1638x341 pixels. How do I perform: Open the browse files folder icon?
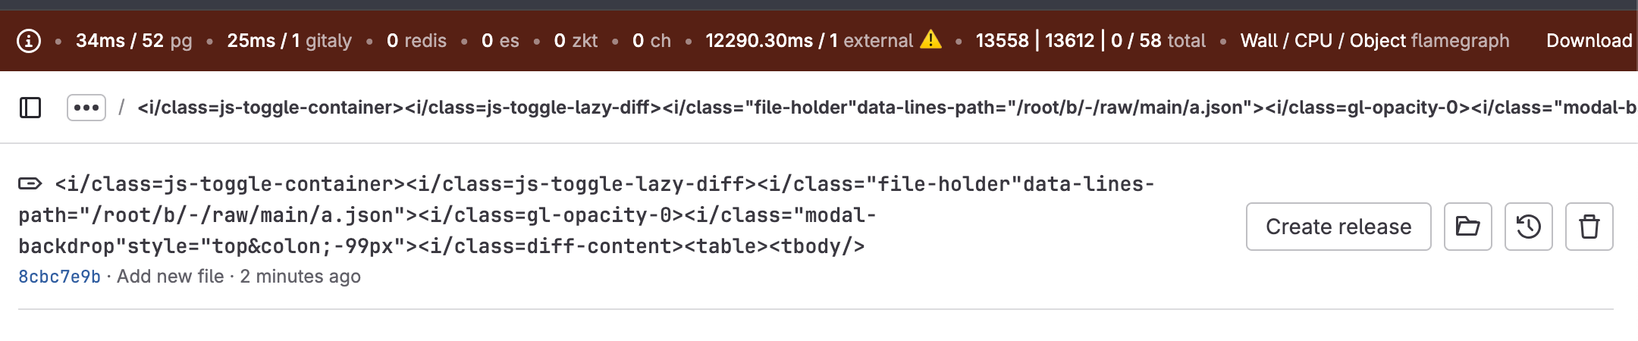coord(1467,227)
